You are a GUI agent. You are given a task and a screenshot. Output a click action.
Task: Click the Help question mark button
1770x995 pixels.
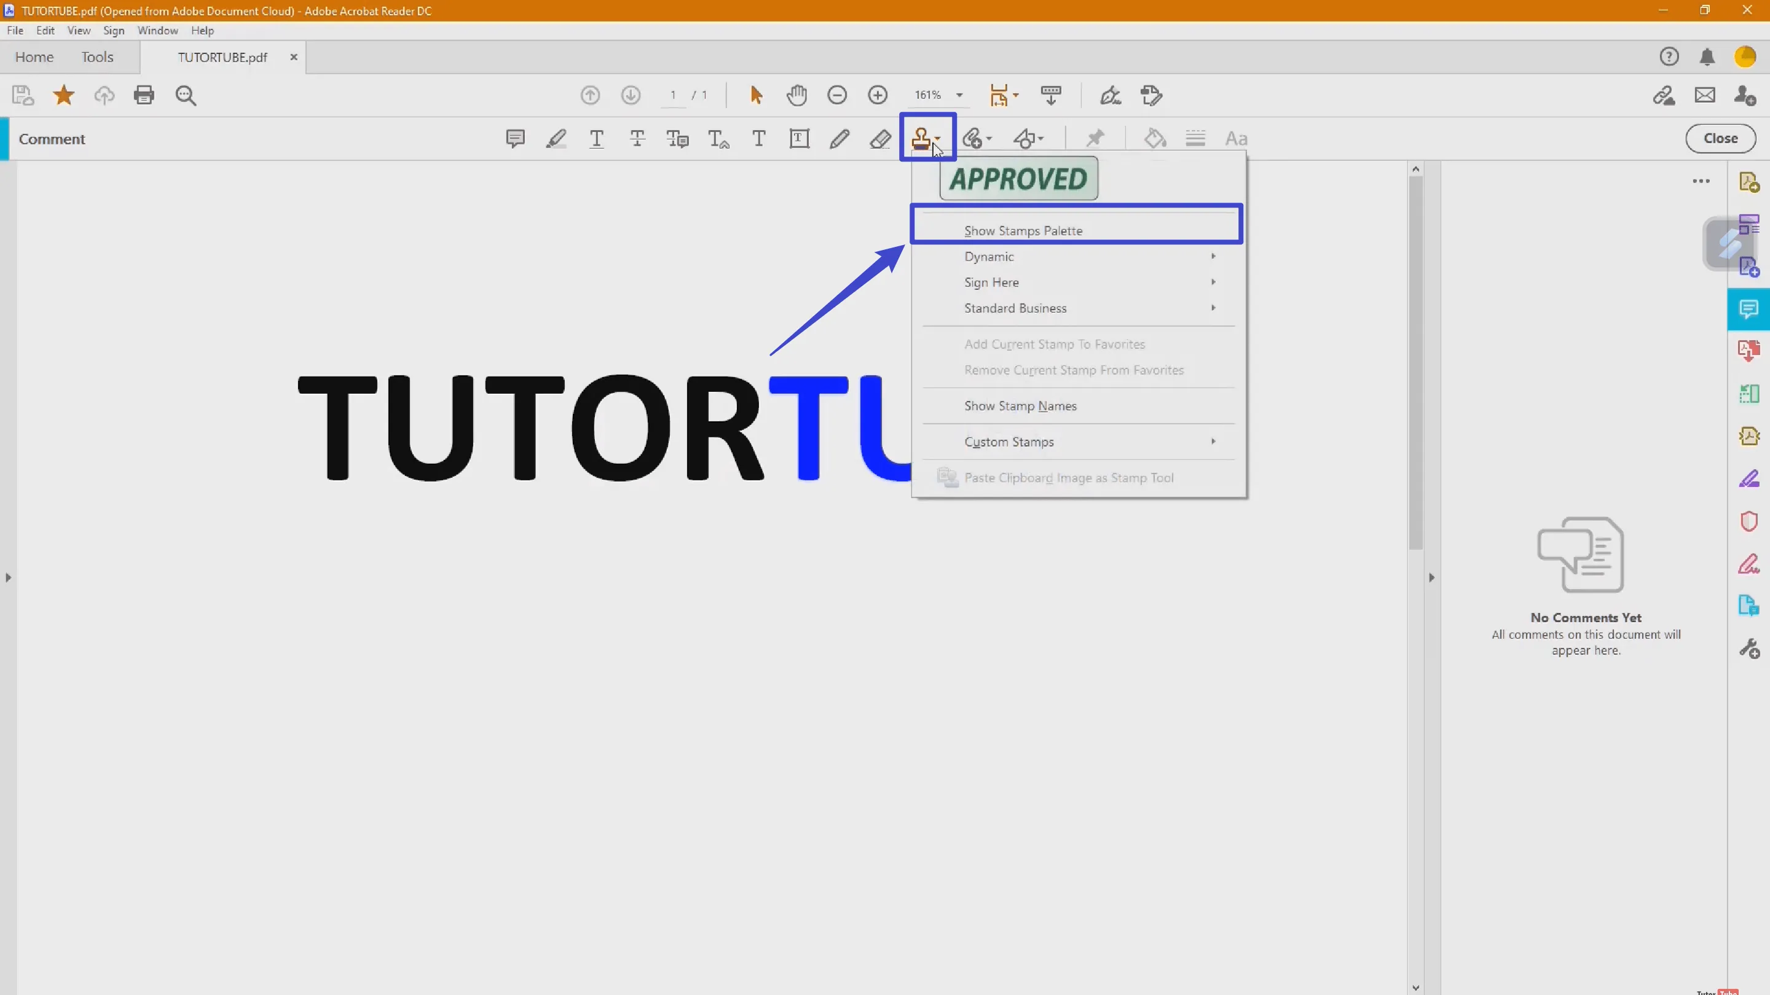pyautogui.click(x=1670, y=57)
